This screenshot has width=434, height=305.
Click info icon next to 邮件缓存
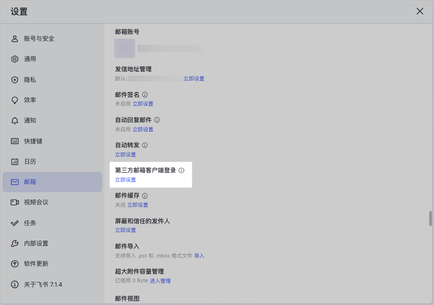(145, 196)
